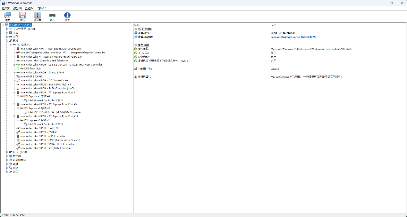
Task: Open the 关于 (About) info icon
Action: click(x=67, y=16)
